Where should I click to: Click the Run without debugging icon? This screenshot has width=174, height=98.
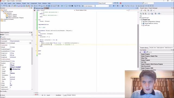66,6
